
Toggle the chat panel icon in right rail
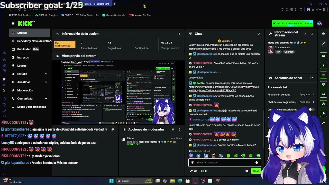point(323,84)
